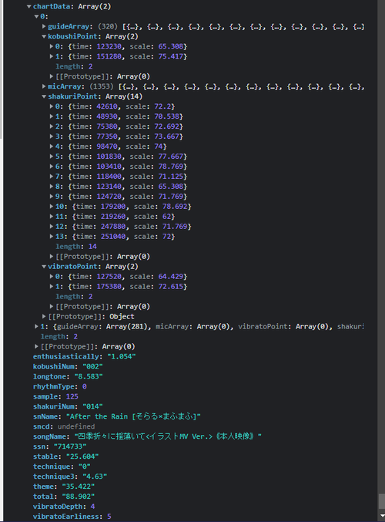Expand shakuriPoint item time 75380

[x=52, y=126]
